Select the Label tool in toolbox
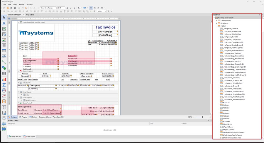The width and height of the screenshot is (264, 143). pyautogui.click(x=4, y=23)
